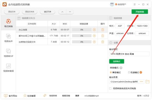This screenshot has width=152, height=100.
Task: Click the 00:00:07 duration cell
Action: (65, 30)
